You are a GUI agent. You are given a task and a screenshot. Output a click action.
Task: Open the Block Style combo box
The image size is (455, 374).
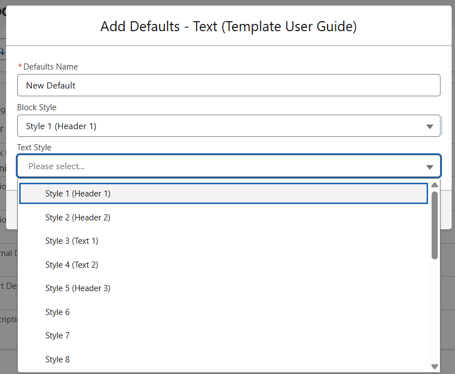pos(223,126)
